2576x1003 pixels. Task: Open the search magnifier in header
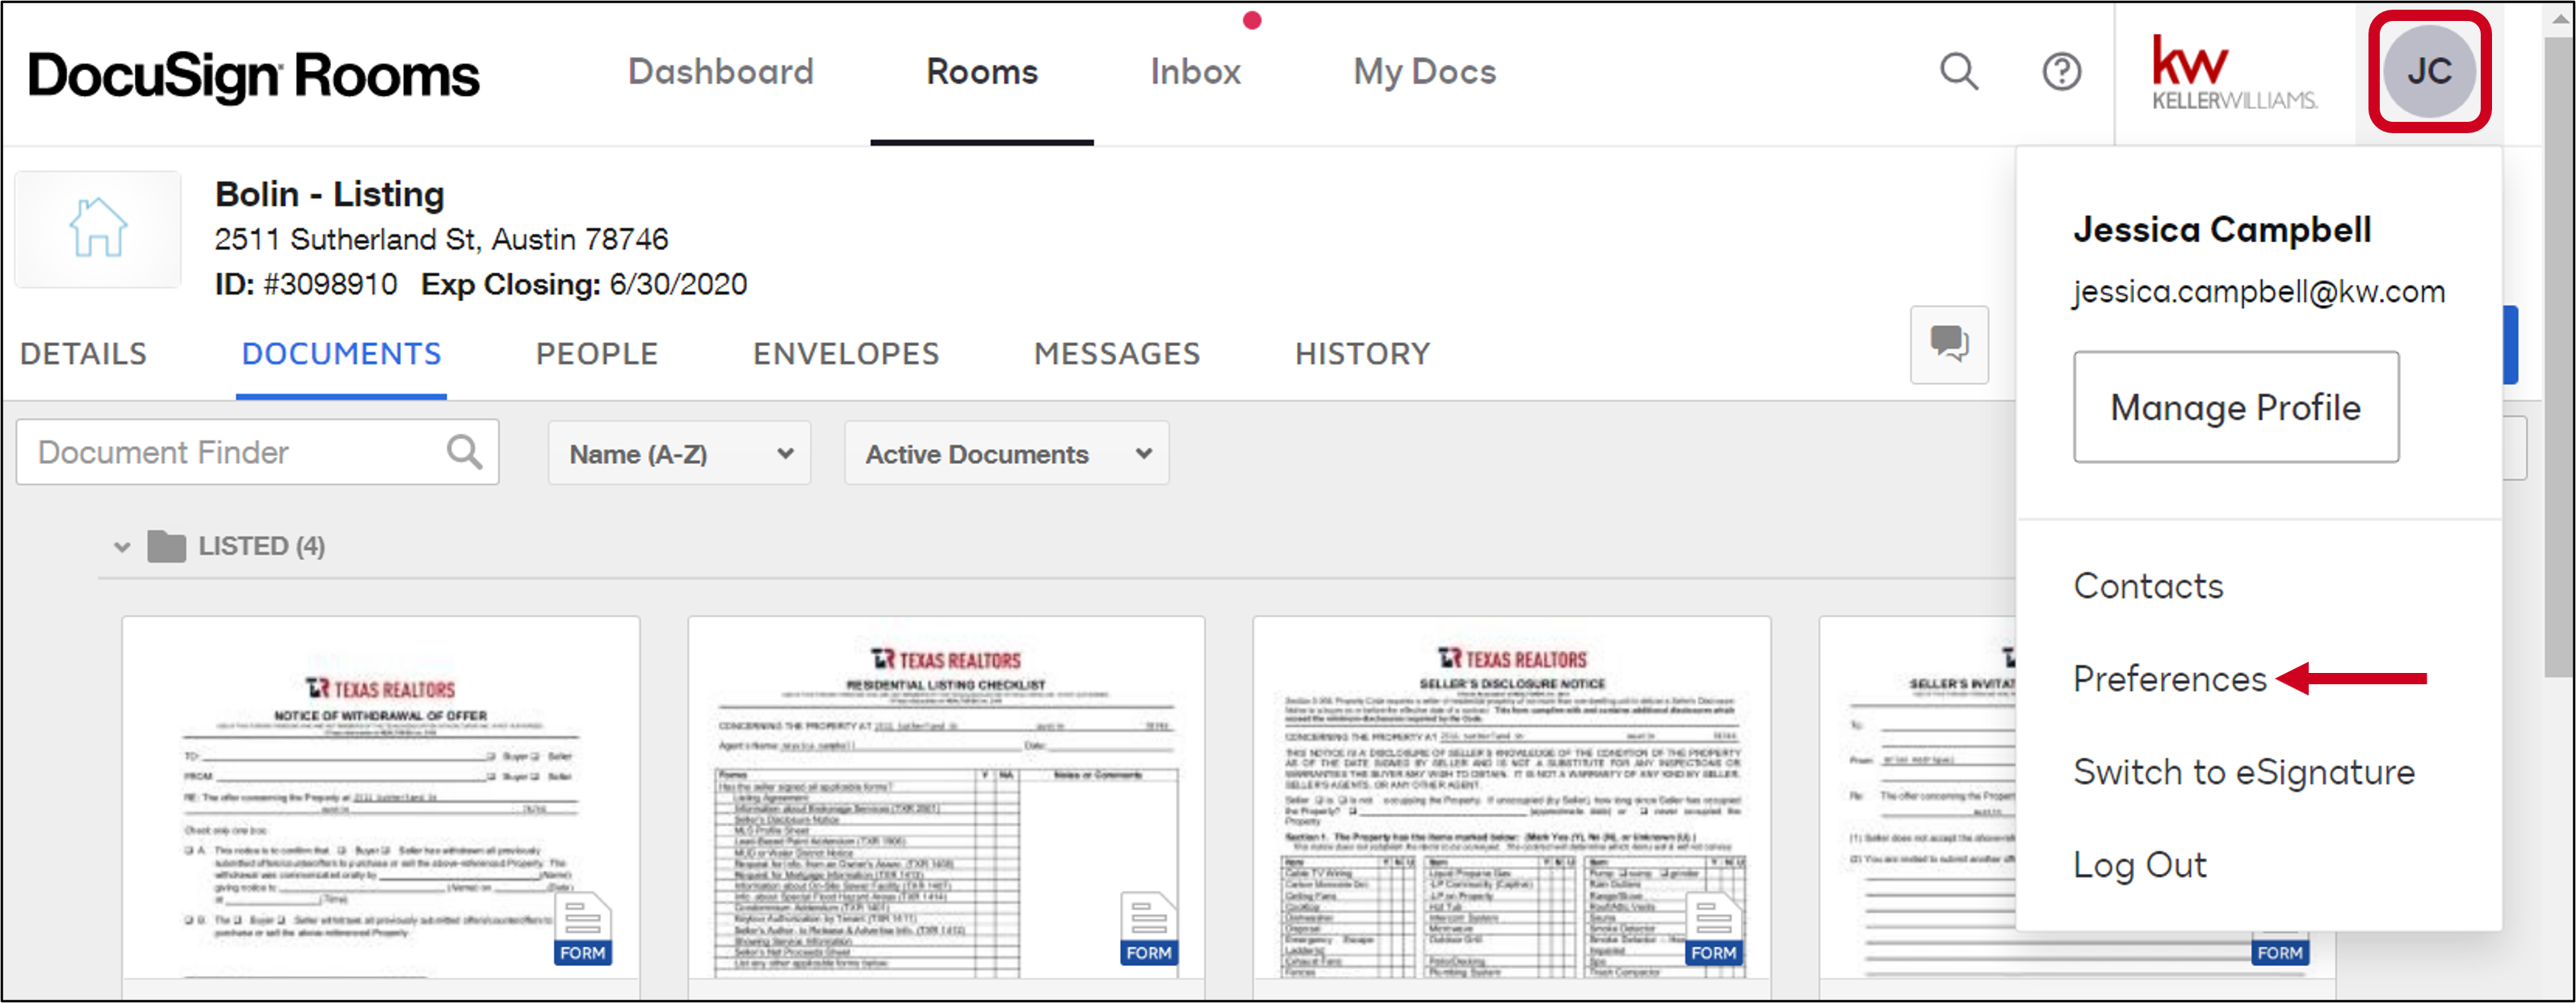click(1958, 72)
